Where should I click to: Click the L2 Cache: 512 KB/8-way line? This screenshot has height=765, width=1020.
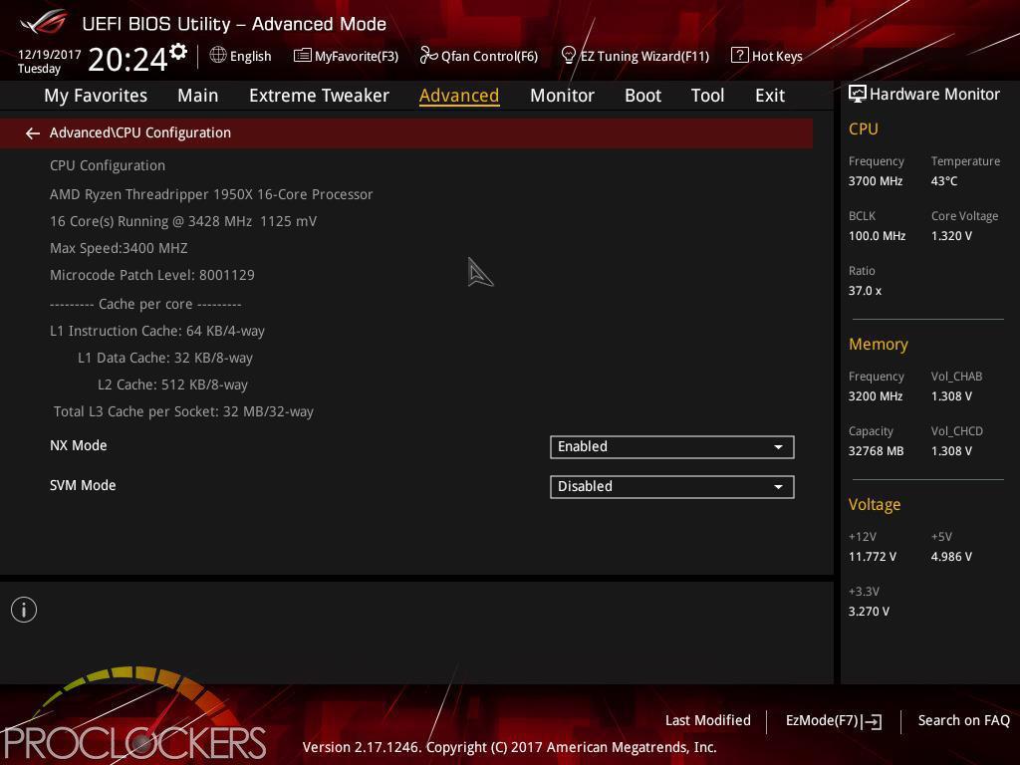[x=172, y=384]
